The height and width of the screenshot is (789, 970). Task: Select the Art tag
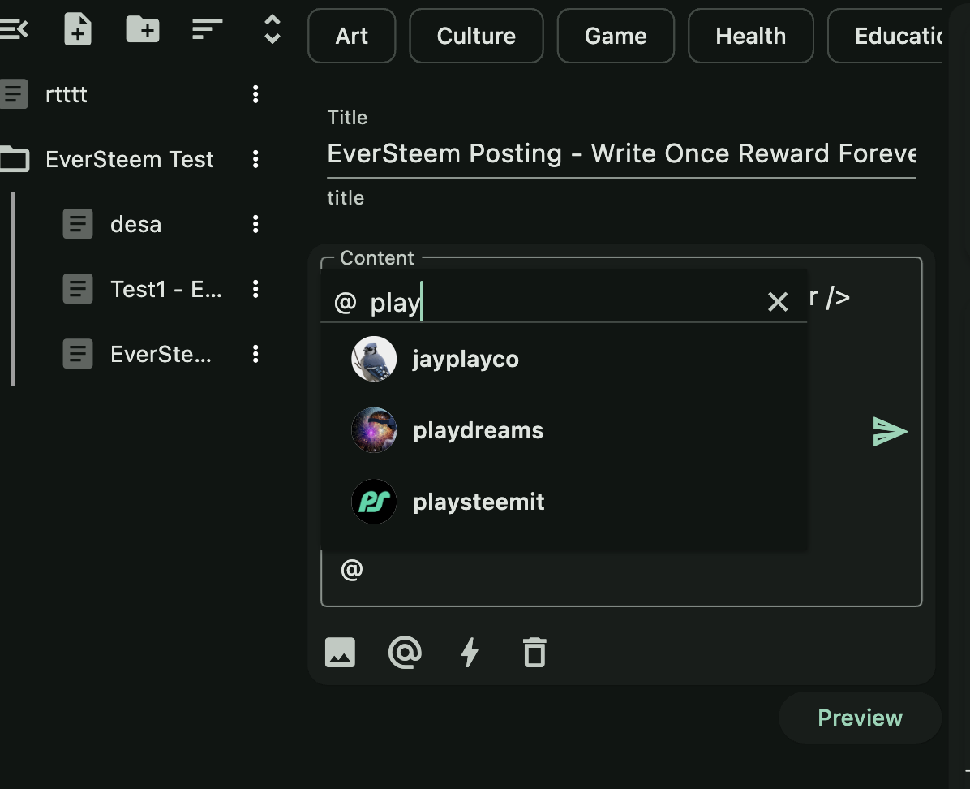(x=351, y=36)
